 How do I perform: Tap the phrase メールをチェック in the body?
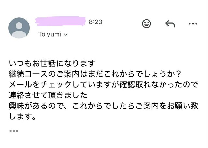40,85
